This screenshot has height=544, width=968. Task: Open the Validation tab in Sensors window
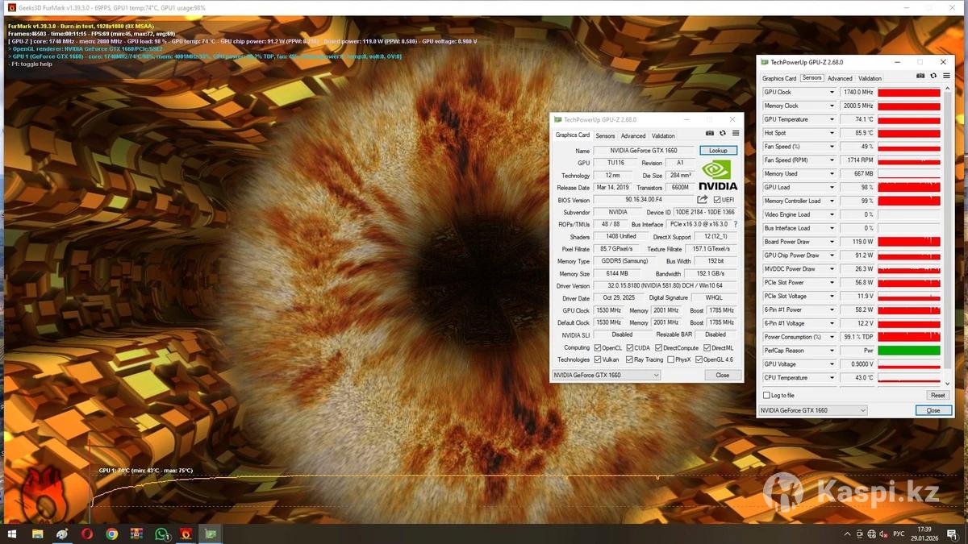(870, 78)
